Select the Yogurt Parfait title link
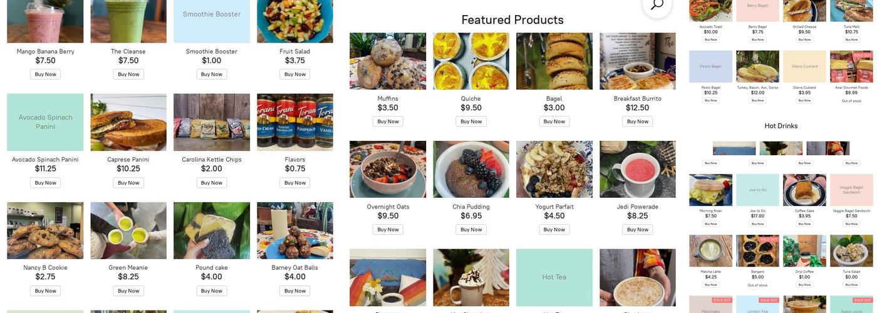The width and height of the screenshot is (877, 313). [x=554, y=207]
